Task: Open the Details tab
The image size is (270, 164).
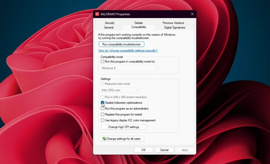Action: pyautogui.click(x=138, y=23)
